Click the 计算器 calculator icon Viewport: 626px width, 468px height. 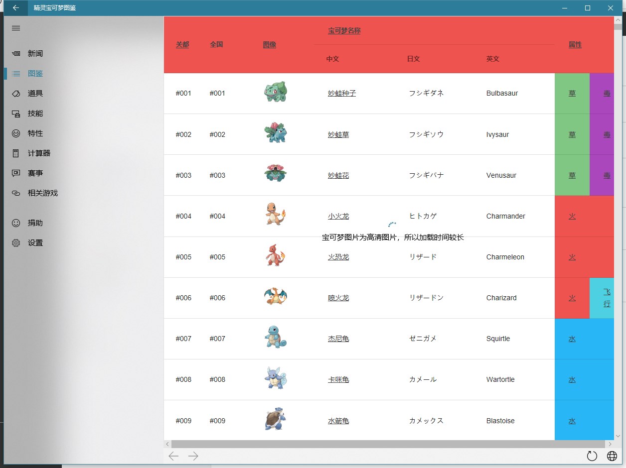point(16,153)
